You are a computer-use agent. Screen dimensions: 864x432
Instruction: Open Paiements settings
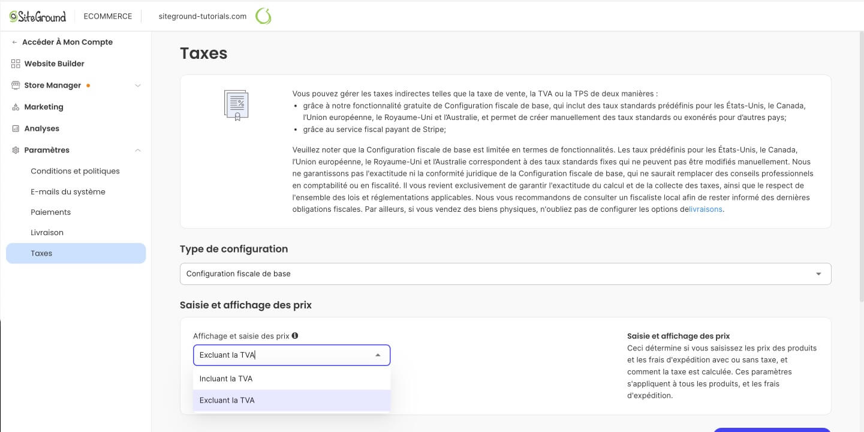click(x=50, y=212)
